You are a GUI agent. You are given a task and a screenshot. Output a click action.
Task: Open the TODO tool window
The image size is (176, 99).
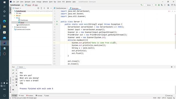click(x=21, y=96)
